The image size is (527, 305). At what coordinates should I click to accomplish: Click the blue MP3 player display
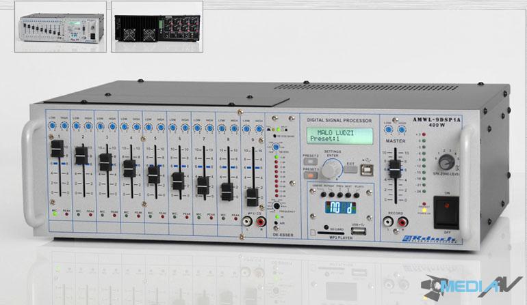pyautogui.click(x=340, y=207)
